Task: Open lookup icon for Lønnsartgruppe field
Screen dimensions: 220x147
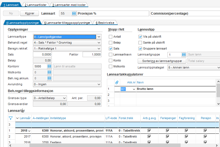Action: click(184, 55)
